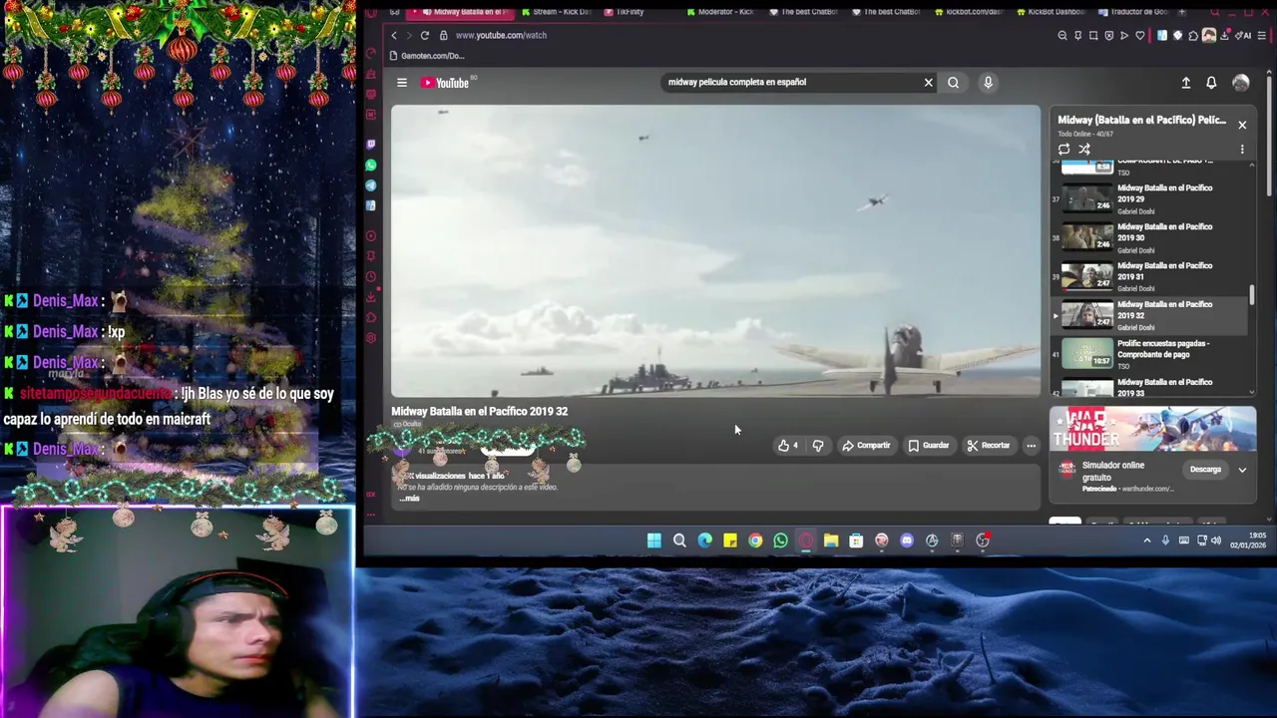
Task: Toggle playlist loop
Action: (1064, 150)
